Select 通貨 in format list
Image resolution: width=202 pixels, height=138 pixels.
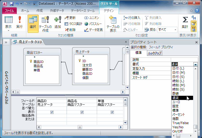tap(182, 98)
